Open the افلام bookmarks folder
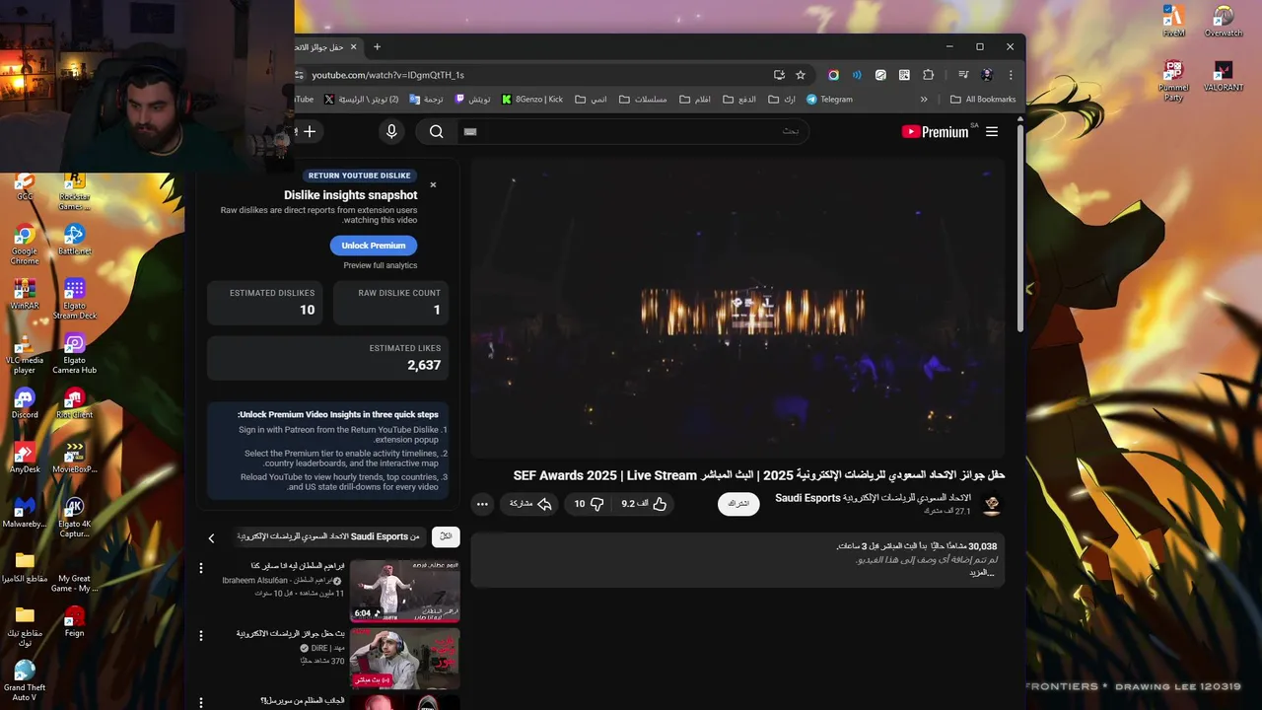 pos(695,100)
